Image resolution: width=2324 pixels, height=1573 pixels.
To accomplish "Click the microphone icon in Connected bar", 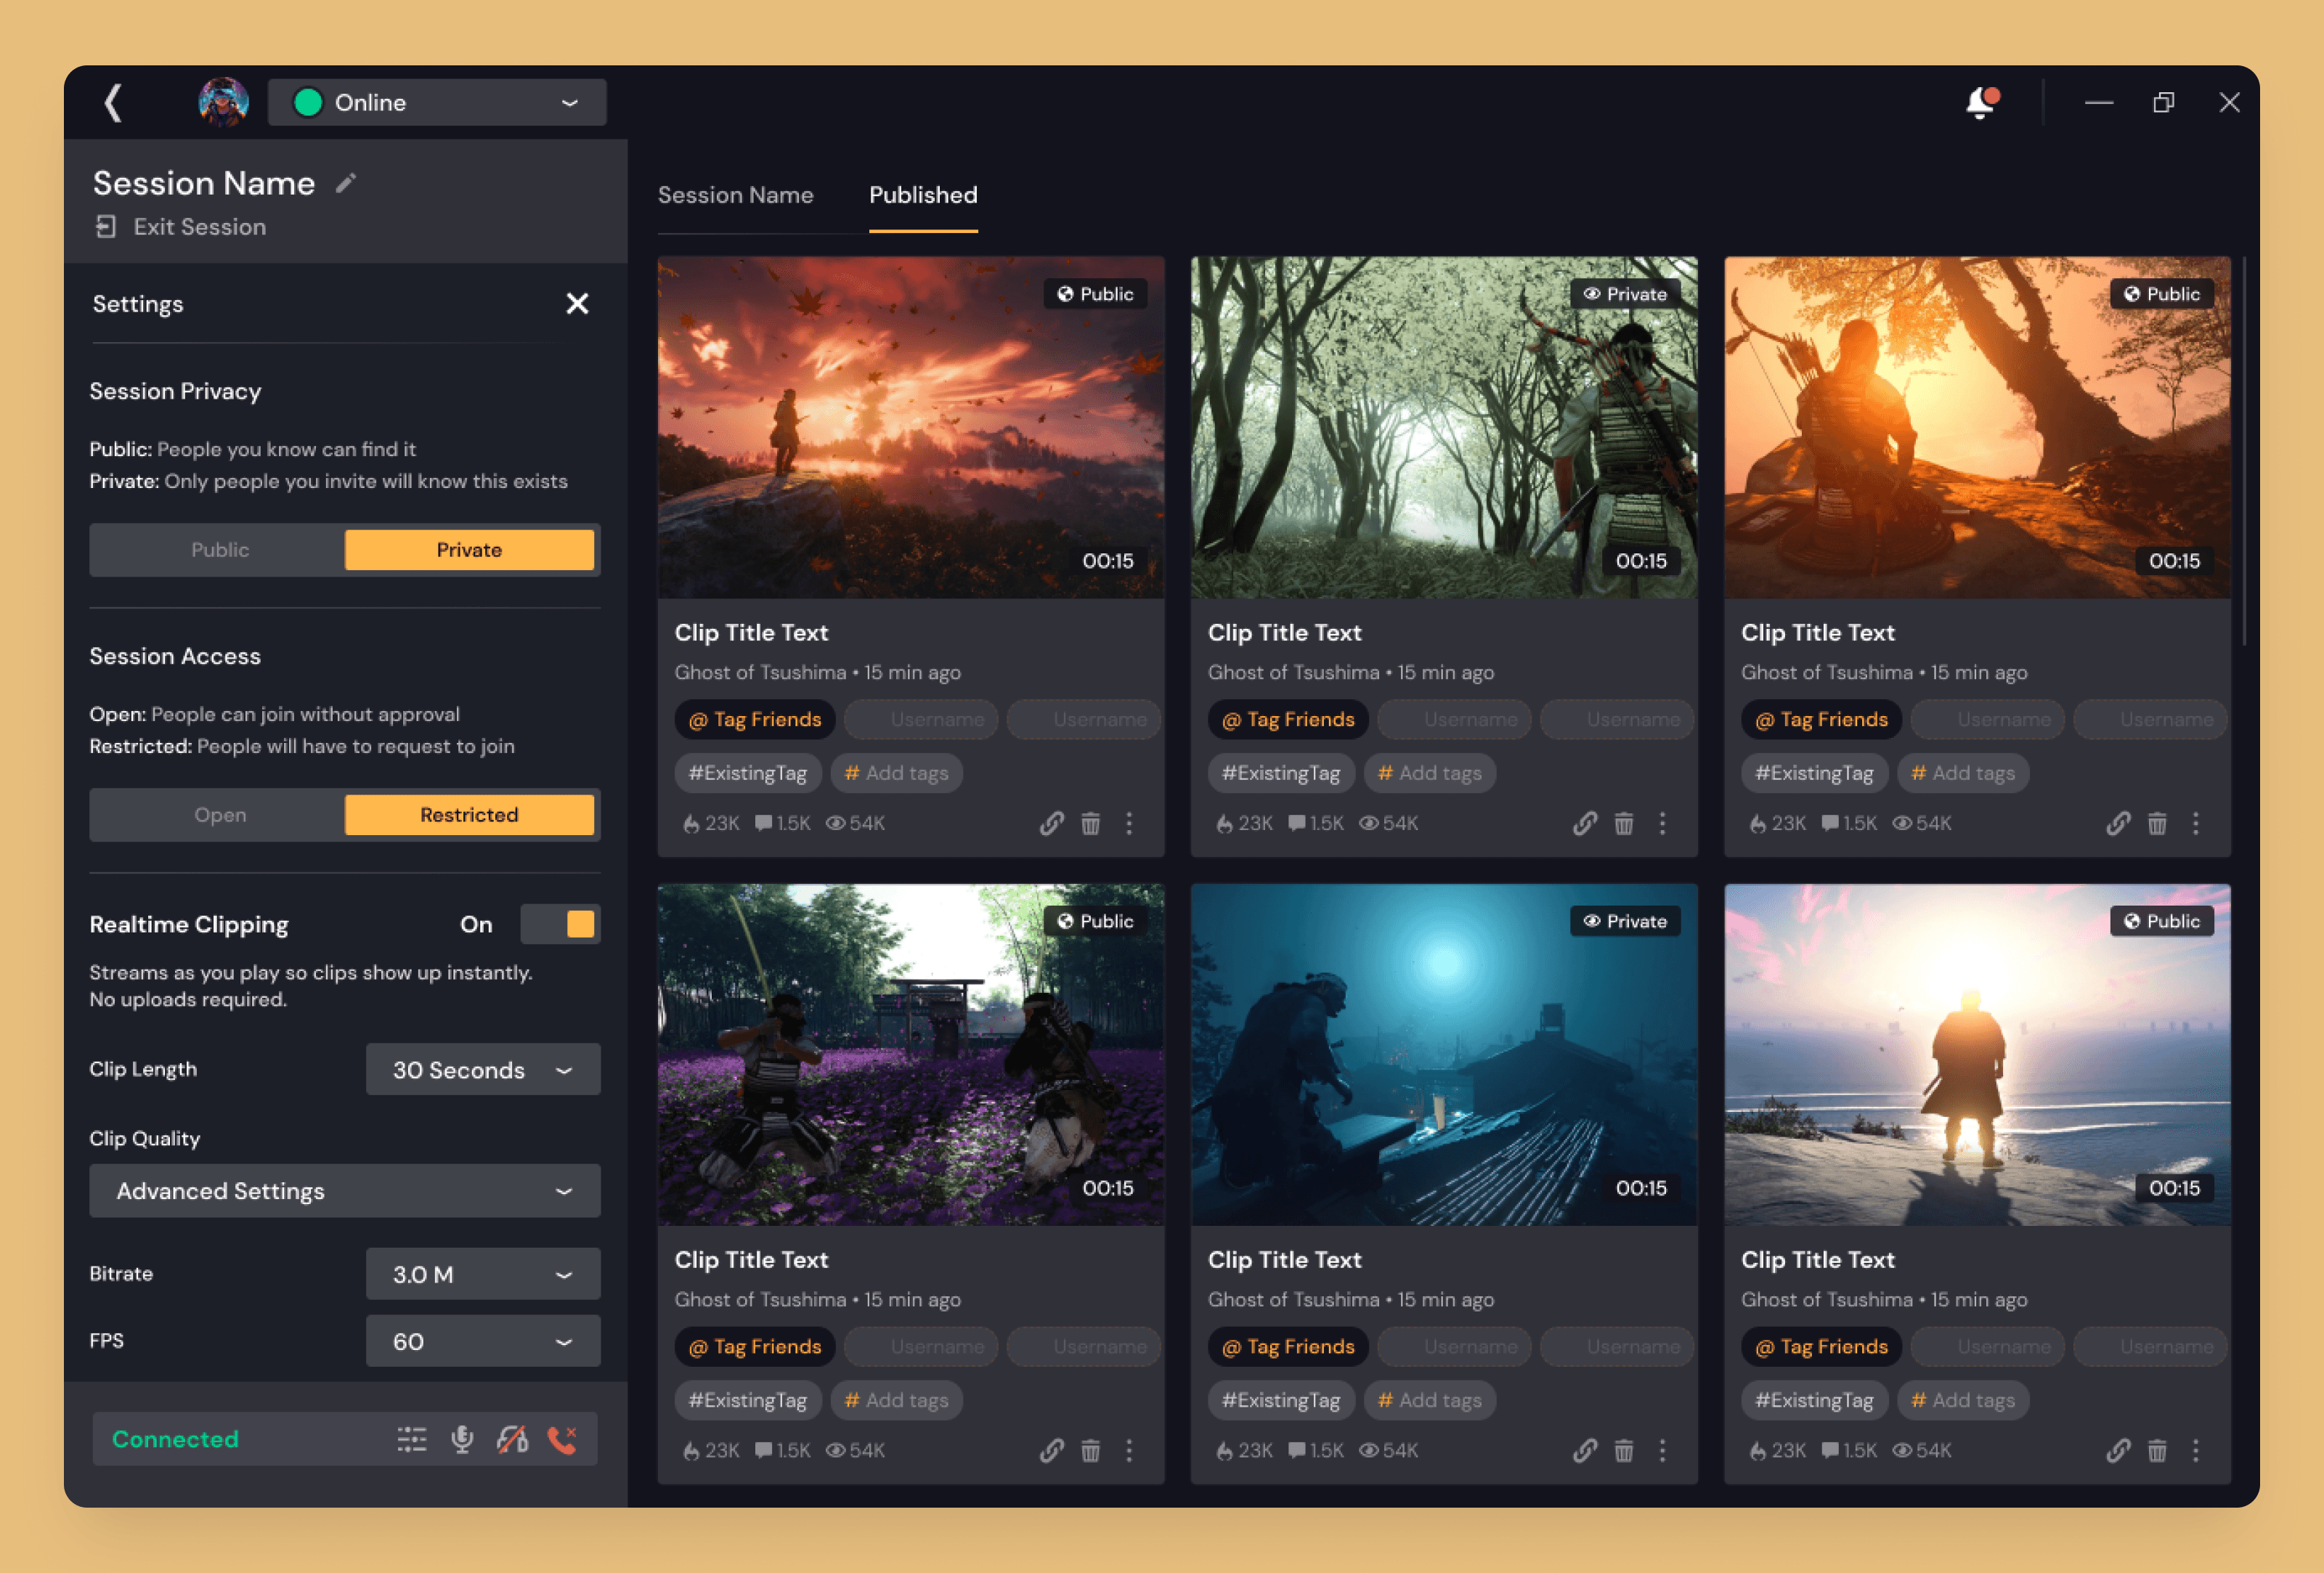I will [x=462, y=1439].
